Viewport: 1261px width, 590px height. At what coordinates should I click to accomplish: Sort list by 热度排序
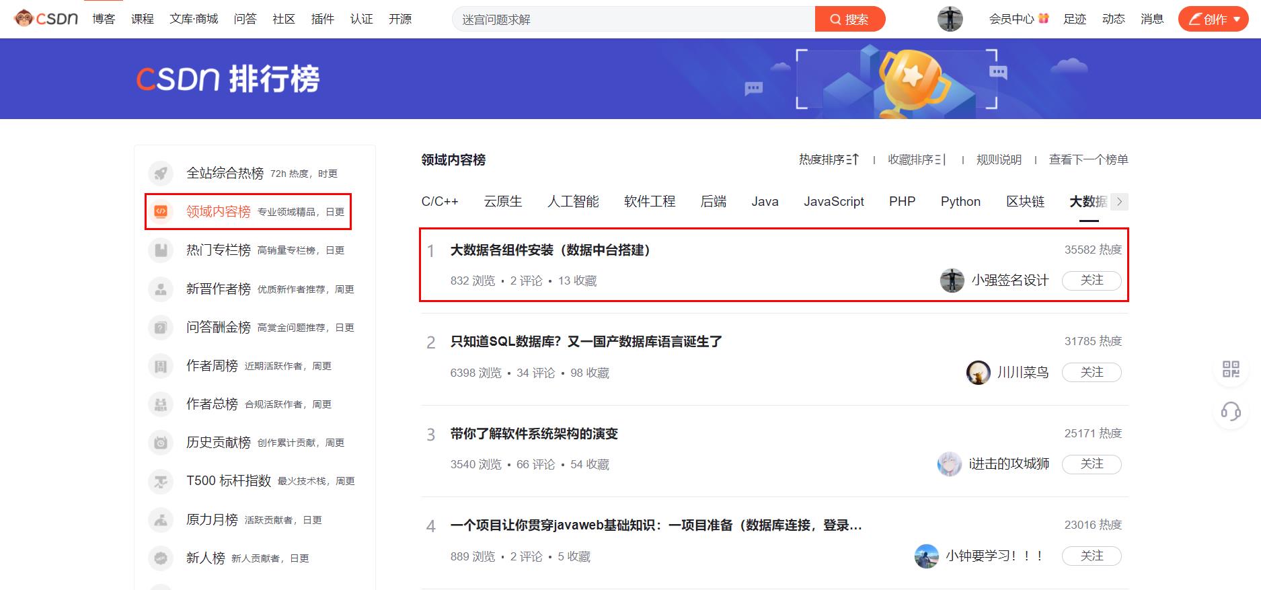829,159
